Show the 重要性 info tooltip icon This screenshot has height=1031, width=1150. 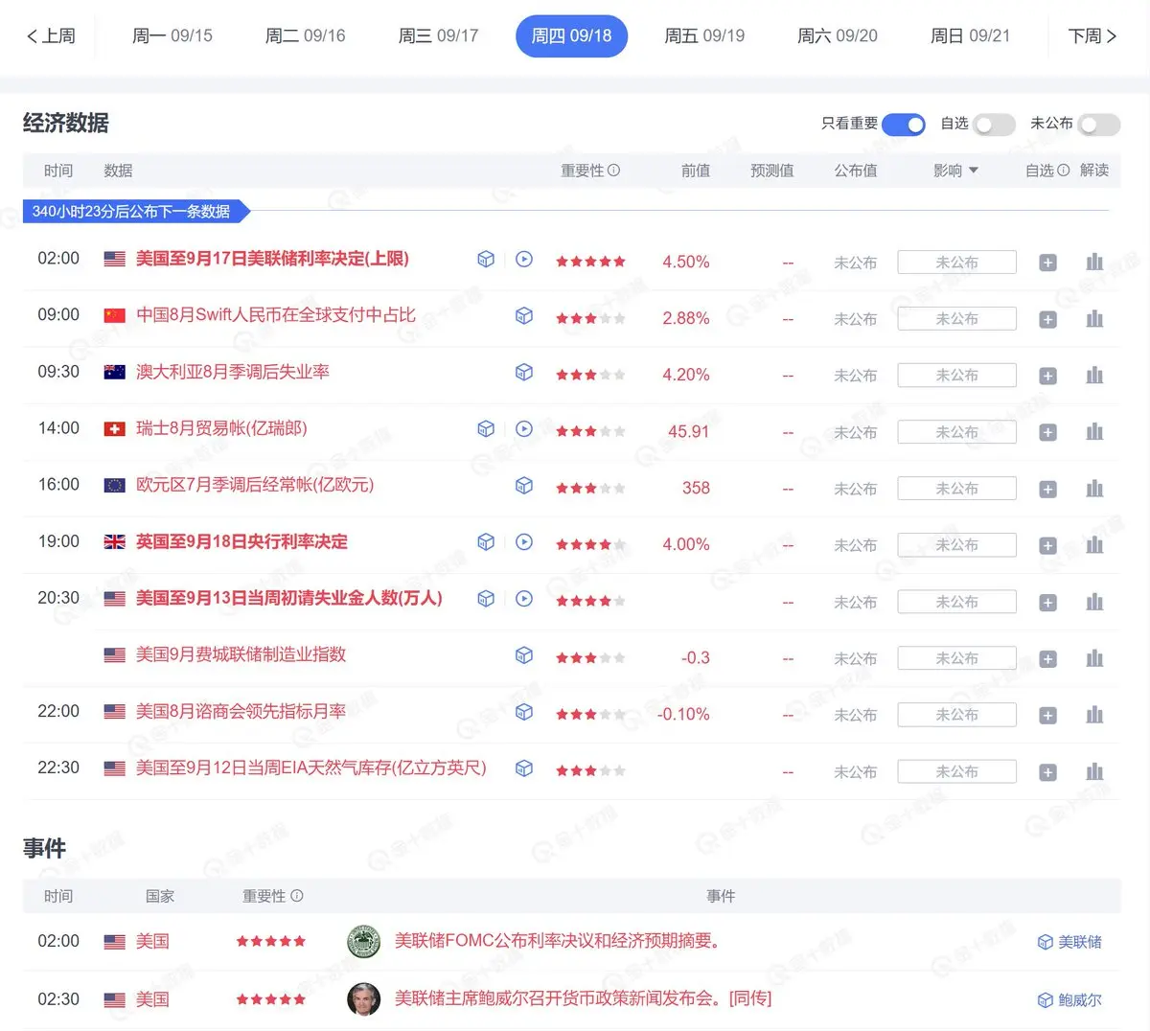pyautogui.click(x=614, y=171)
